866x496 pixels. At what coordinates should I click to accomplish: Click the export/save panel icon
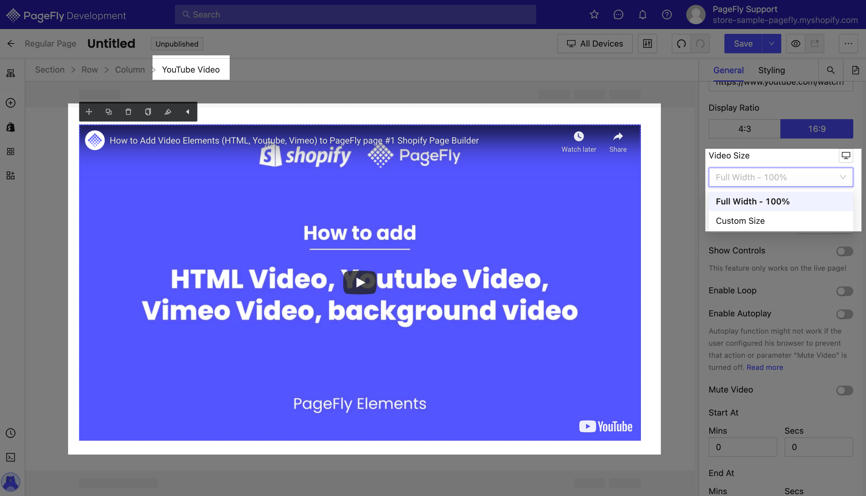[x=815, y=44]
